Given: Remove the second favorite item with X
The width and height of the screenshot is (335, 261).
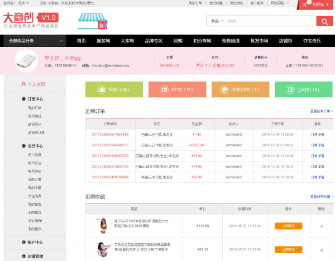Looking at the screenshot, I should click(x=321, y=249).
